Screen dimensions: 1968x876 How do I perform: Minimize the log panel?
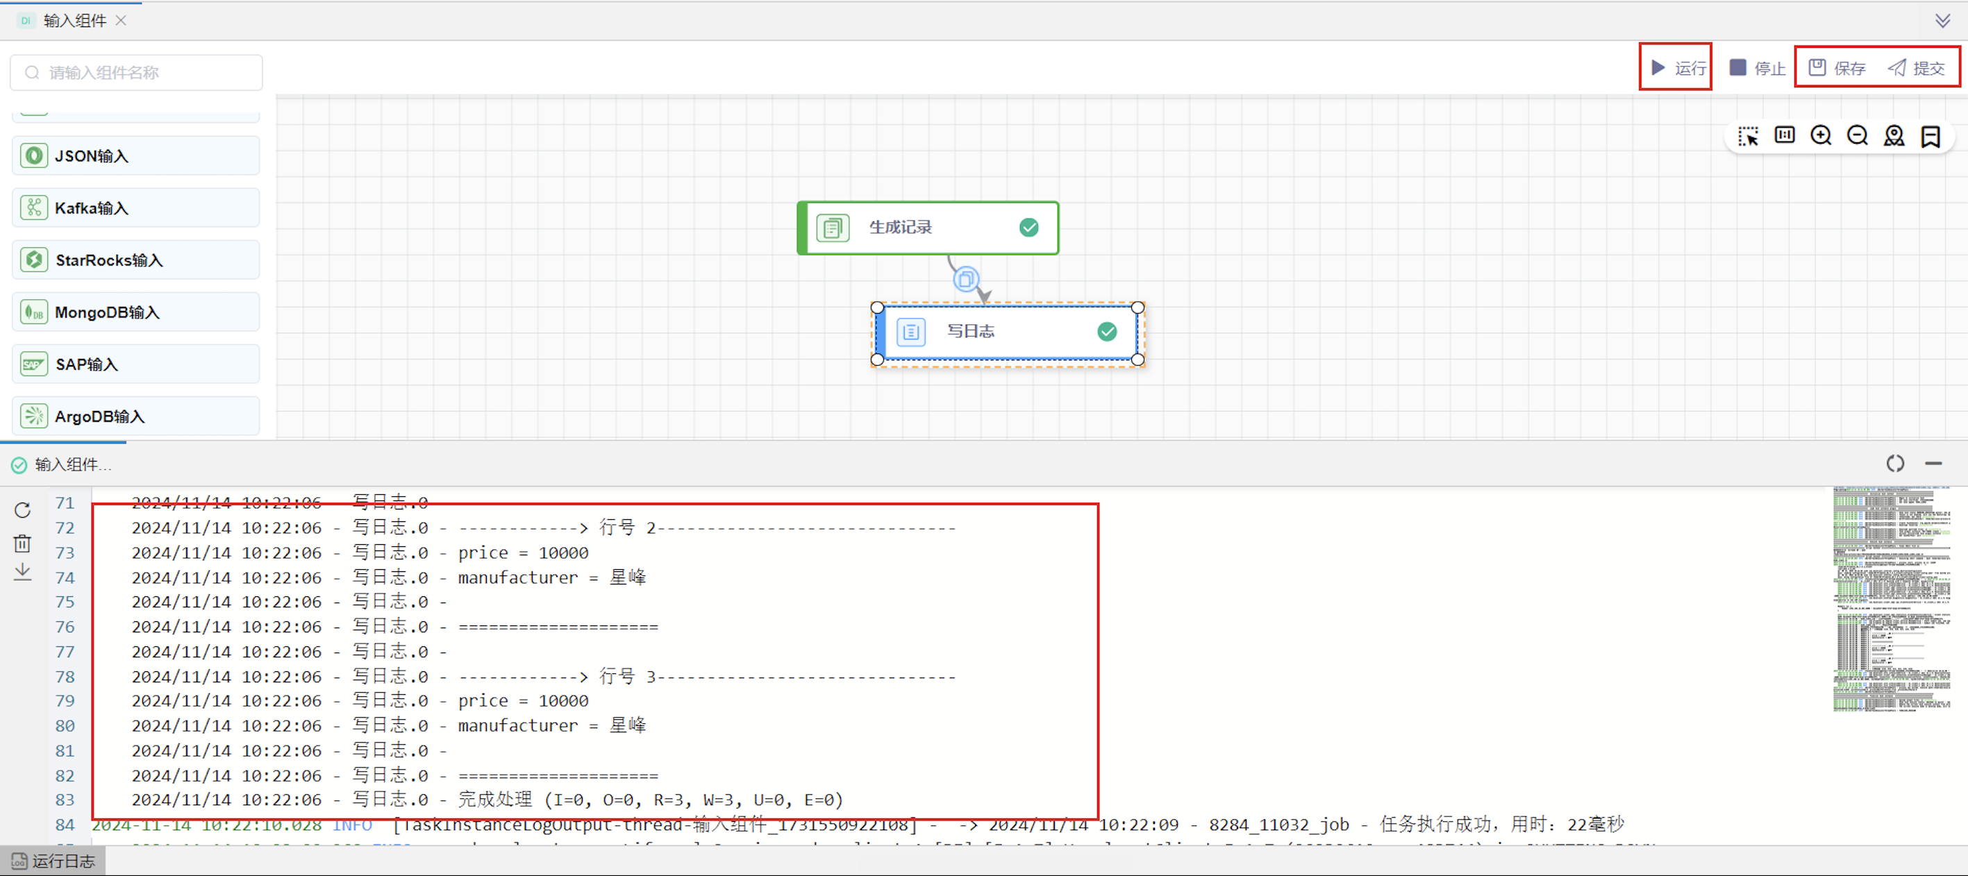pos(1933,464)
